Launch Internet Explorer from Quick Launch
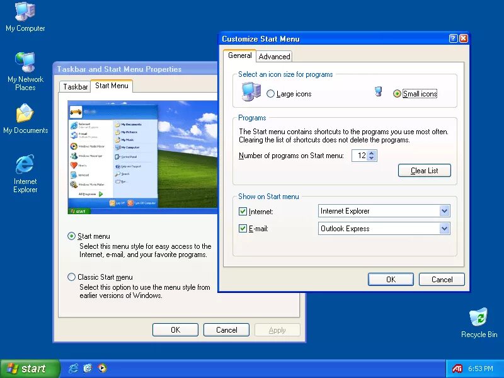504x378 pixels. (74, 369)
